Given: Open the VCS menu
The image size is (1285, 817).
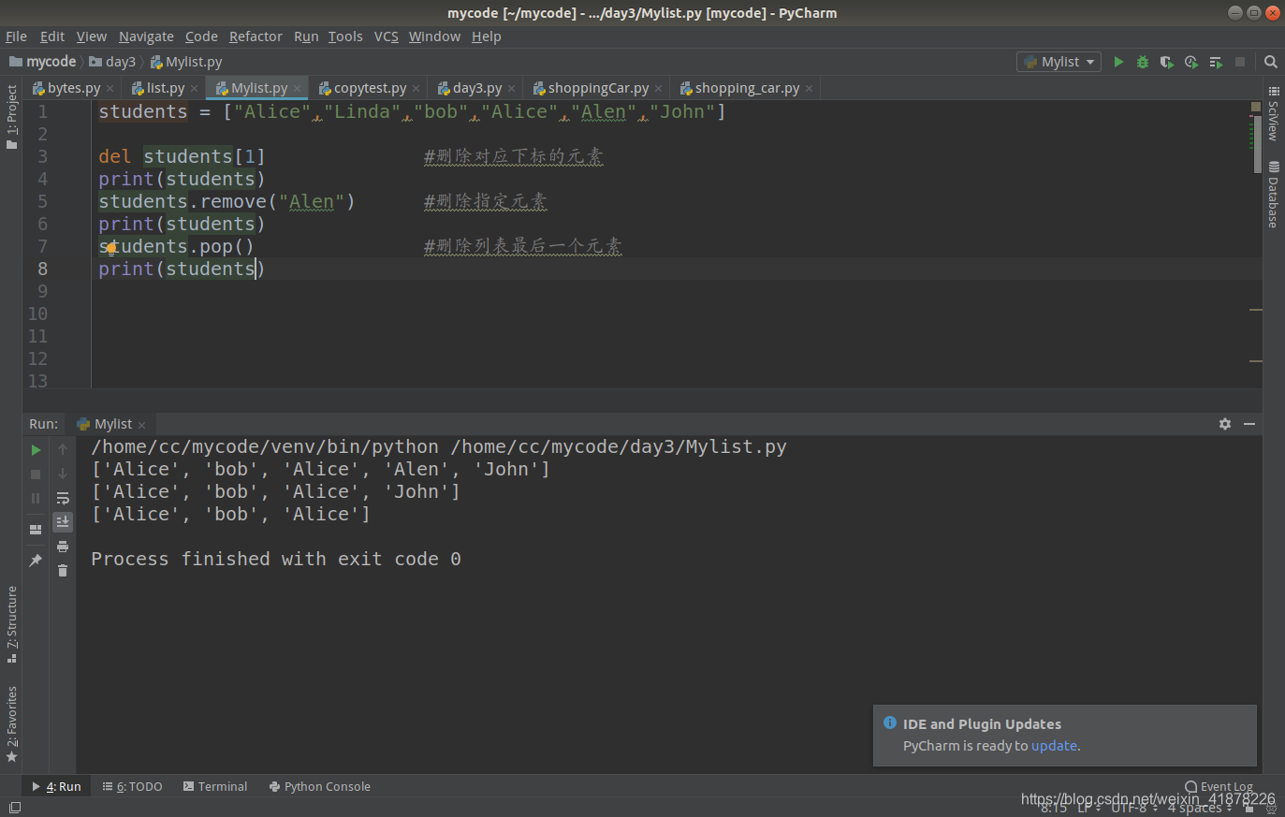Looking at the screenshot, I should click(387, 36).
